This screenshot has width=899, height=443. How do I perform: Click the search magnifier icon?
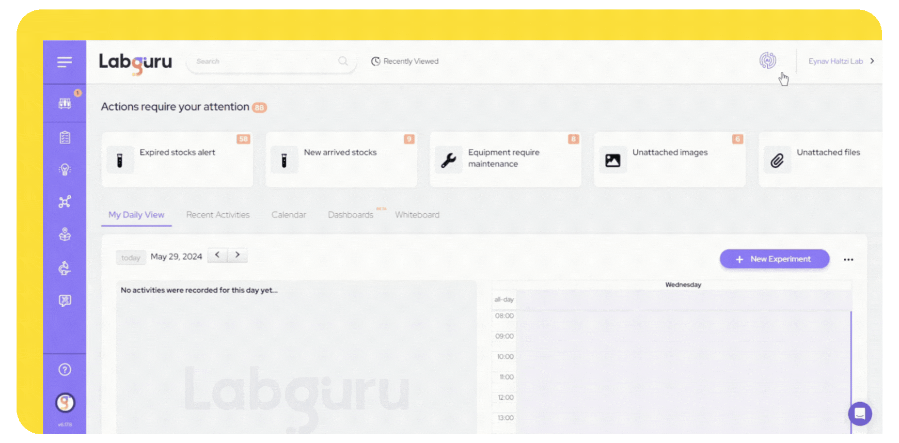(x=343, y=61)
